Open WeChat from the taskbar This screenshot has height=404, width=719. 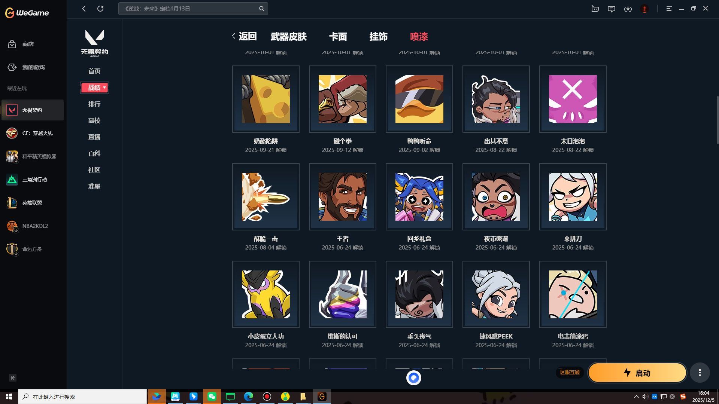pyautogui.click(x=212, y=397)
